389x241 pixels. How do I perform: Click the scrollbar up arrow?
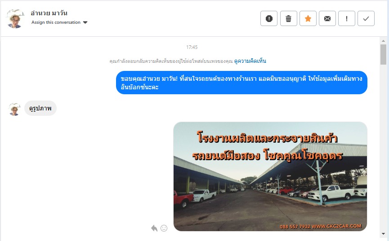[x=383, y=41]
